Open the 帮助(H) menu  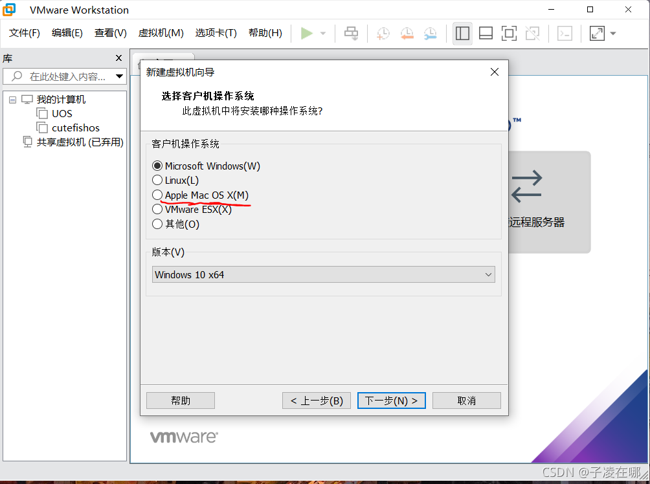point(265,33)
